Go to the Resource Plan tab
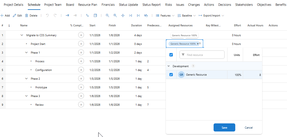 88,5
